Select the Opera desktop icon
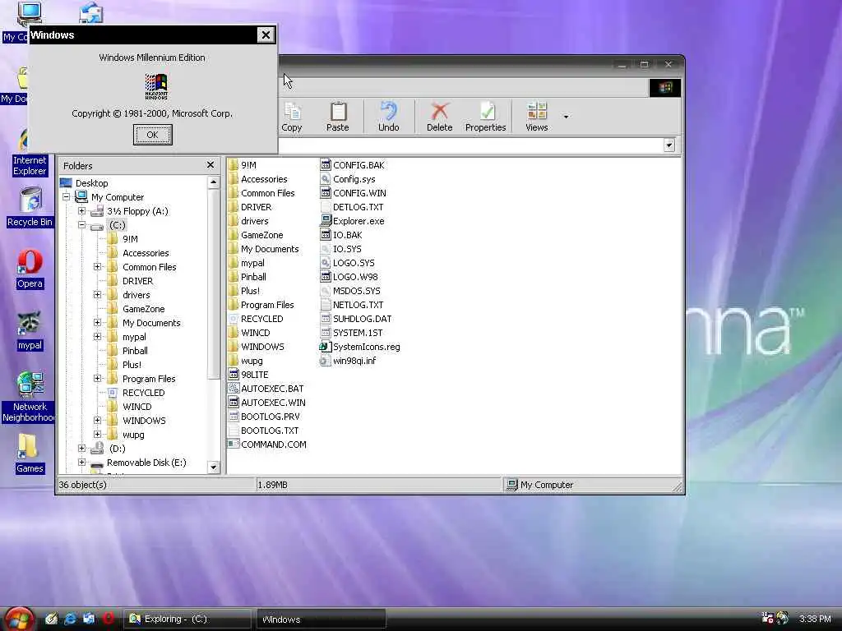Viewport: 842px width, 631px height. 30,269
